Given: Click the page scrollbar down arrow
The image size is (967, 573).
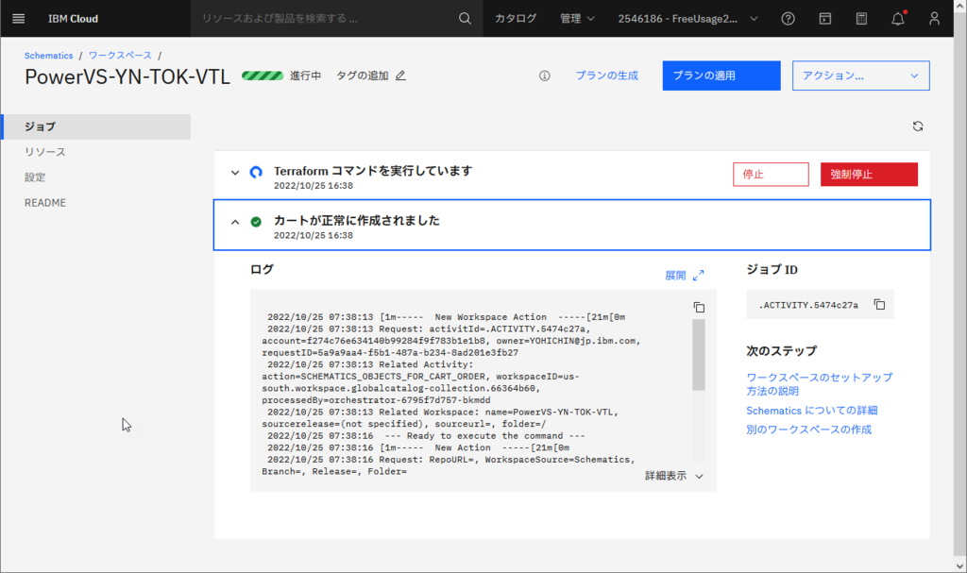Looking at the screenshot, I should 959,565.
